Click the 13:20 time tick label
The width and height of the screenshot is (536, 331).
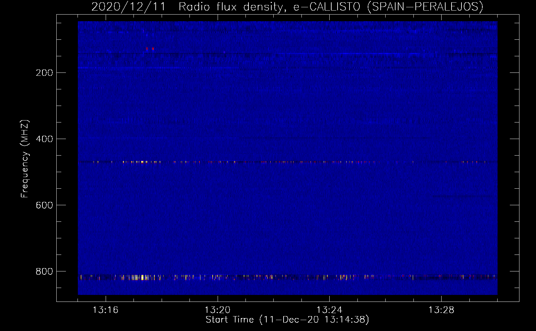217,310
